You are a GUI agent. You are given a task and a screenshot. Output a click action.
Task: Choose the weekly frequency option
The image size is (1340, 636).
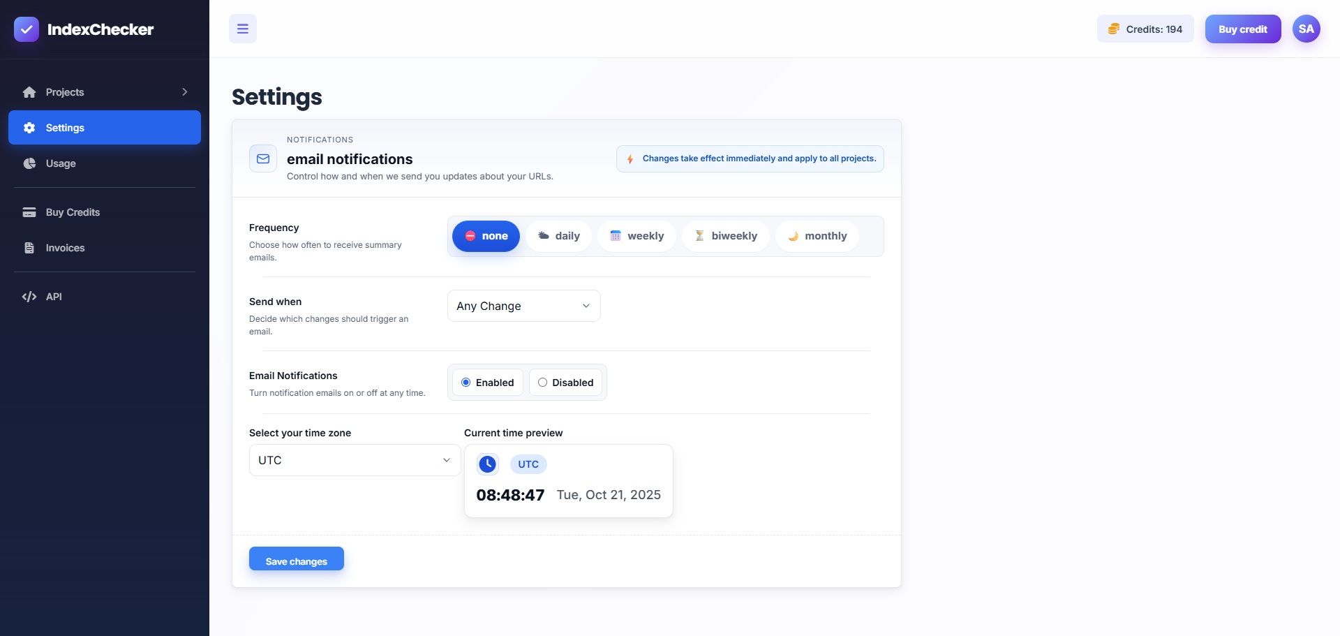coord(636,236)
